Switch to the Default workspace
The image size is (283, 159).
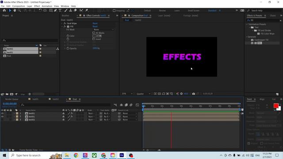[x=147, y=11]
